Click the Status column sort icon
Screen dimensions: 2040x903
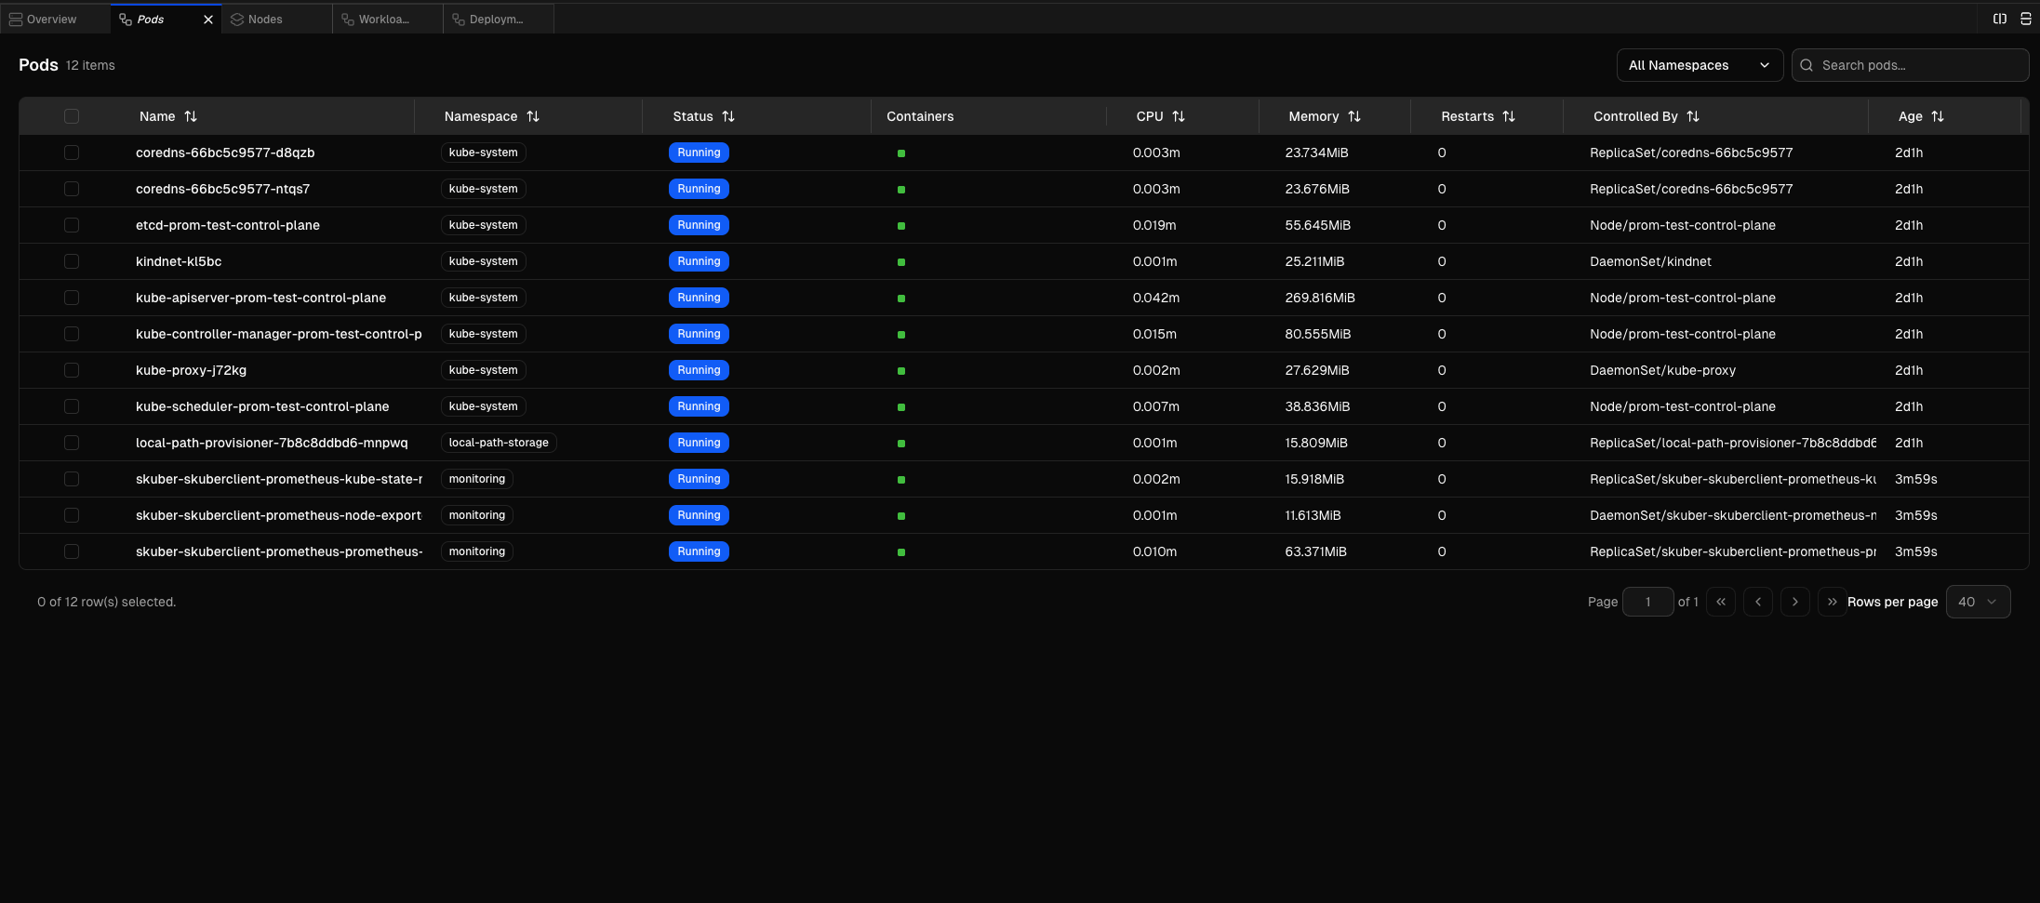728,116
